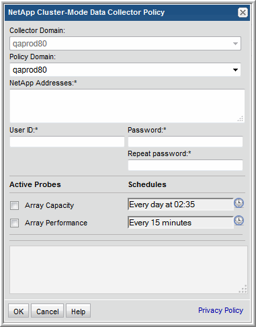Viewport: 256px width, 327px height.
Task: Focus the Repeat password field
Action: point(185,166)
